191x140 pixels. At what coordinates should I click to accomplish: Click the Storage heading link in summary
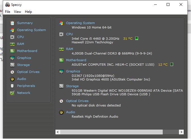(72, 86)
